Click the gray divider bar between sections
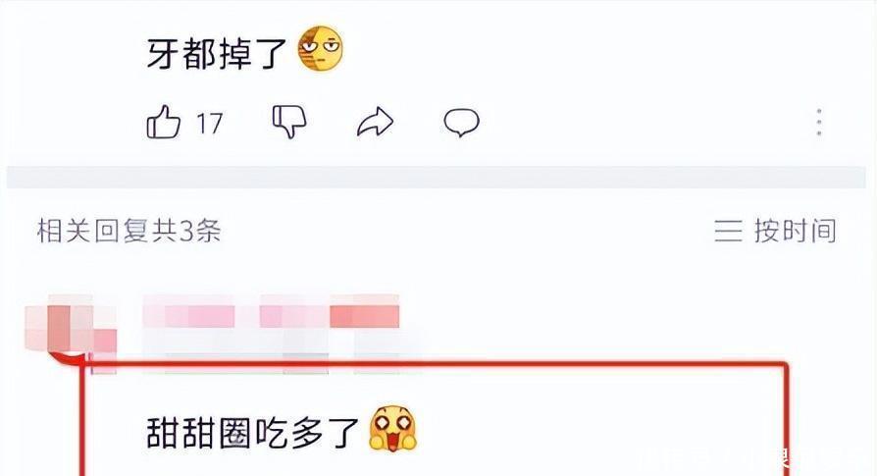The width and height of the screenshot is (877, 476). tap(437, 177)
